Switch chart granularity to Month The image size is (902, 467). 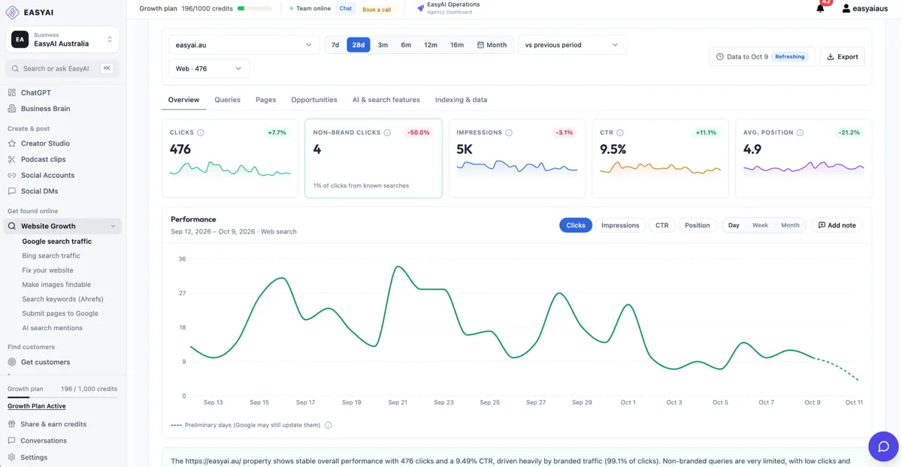790,225
